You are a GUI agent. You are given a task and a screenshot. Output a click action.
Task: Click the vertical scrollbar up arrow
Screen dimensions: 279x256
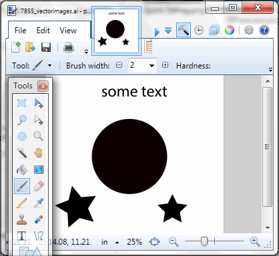pos(268,81)
